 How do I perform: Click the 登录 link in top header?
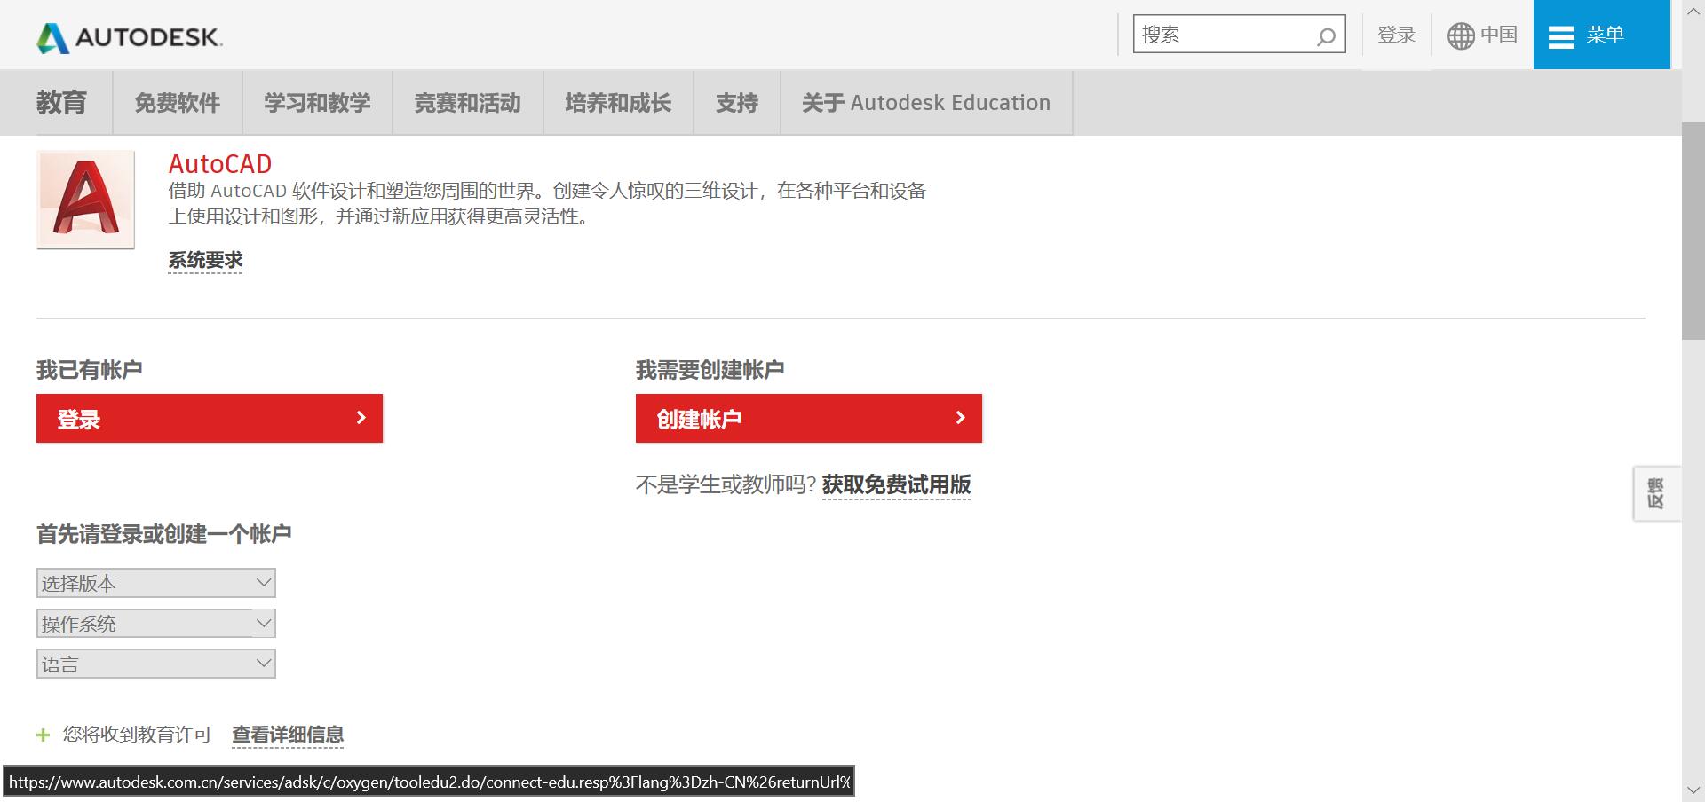(x=1396, y=35)
